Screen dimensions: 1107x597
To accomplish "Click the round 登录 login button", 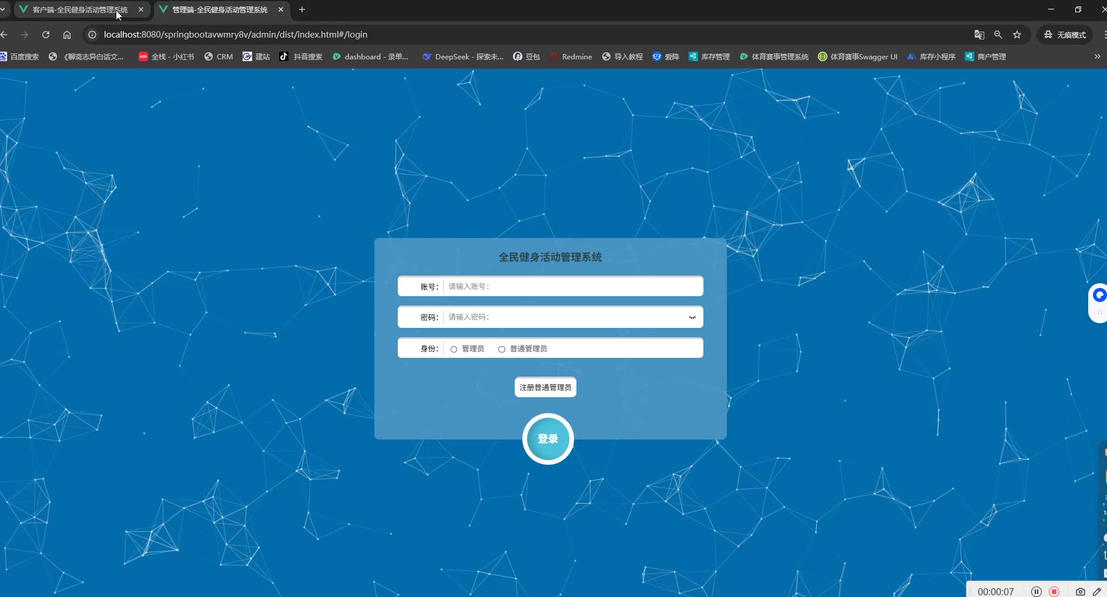I will [x=548, y=439].
